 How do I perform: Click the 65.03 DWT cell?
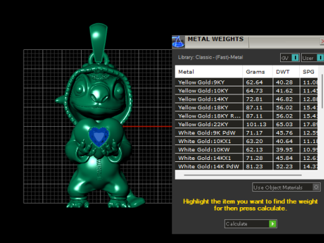286,124
